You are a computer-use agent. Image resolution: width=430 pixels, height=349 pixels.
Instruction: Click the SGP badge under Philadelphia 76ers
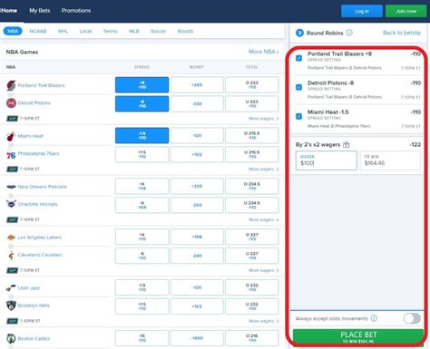pyautogui.click(x=13, y=170)
